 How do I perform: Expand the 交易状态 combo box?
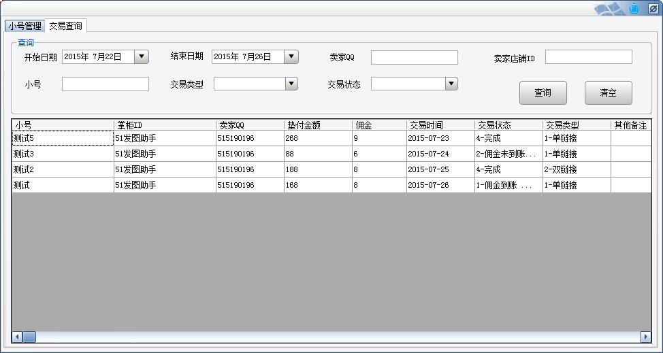(x=451, y=84)
